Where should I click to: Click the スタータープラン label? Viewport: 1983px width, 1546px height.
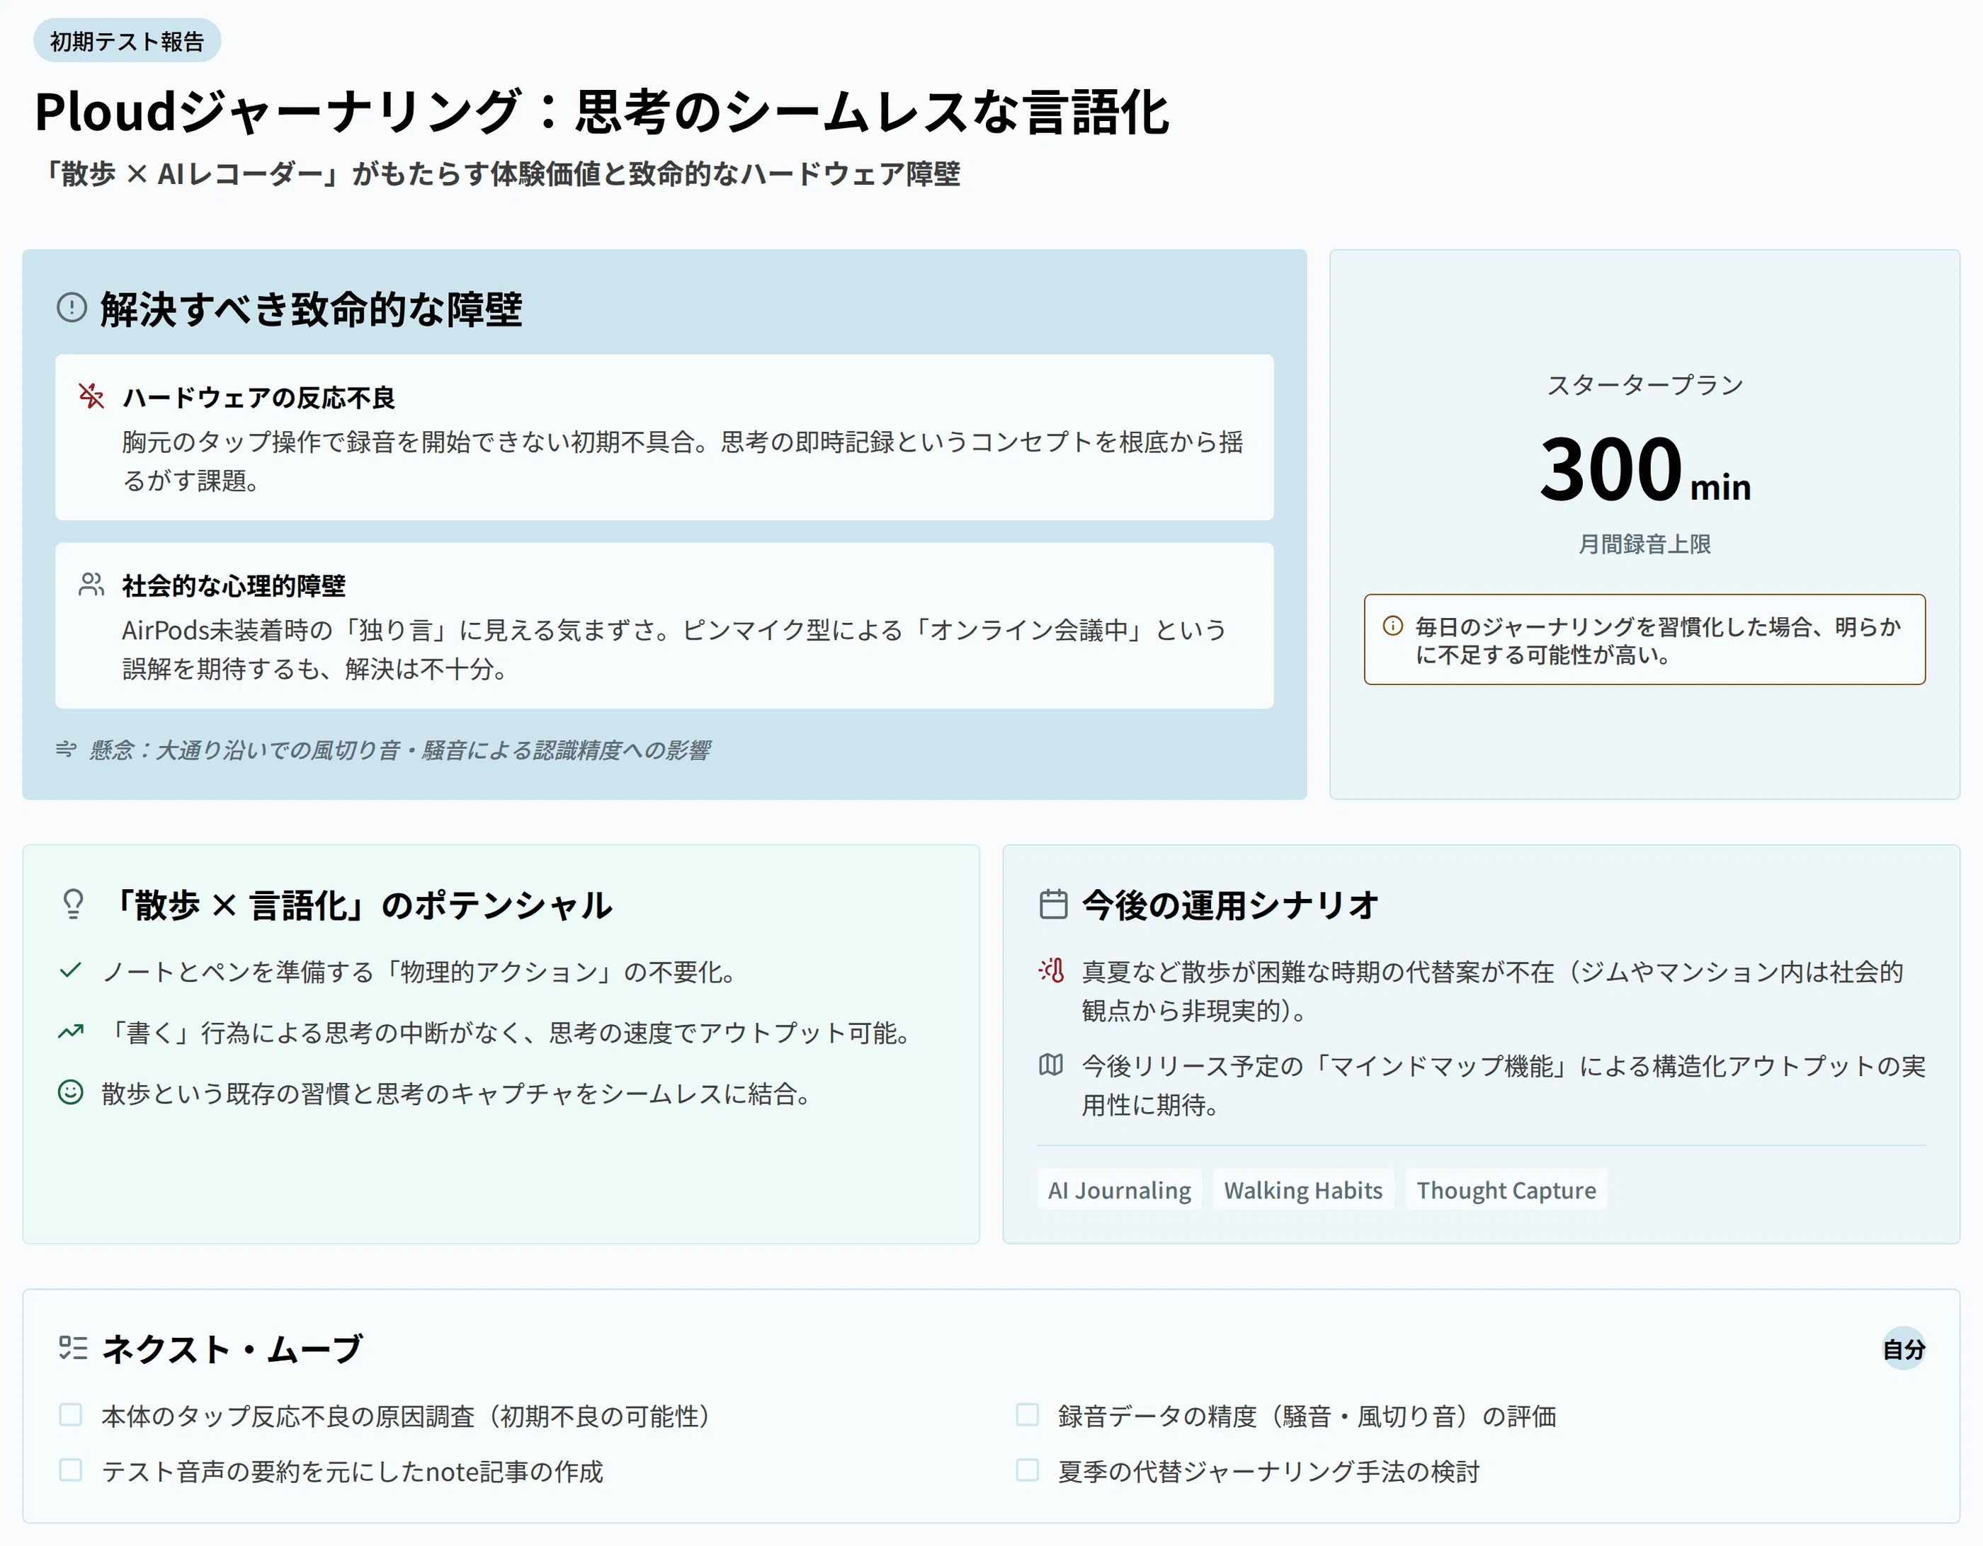coord(1644,384)
